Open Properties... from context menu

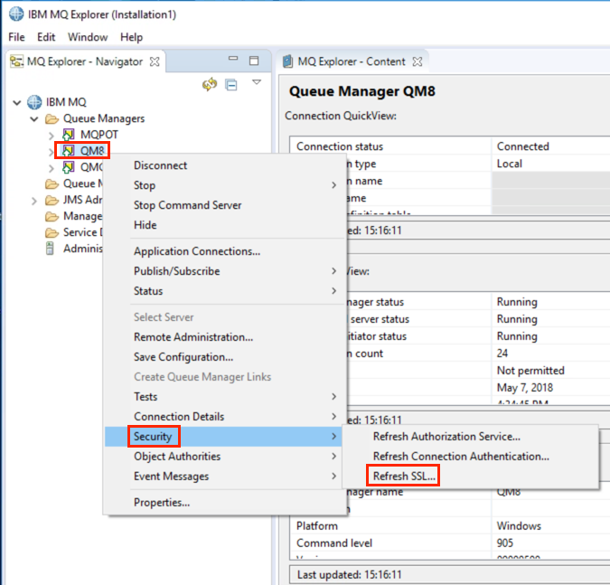coord(162,503)
